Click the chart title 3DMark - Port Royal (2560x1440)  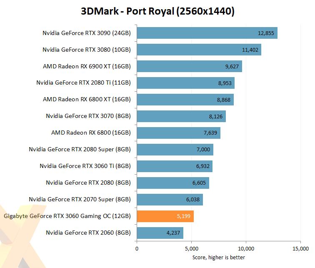(157, 11)
